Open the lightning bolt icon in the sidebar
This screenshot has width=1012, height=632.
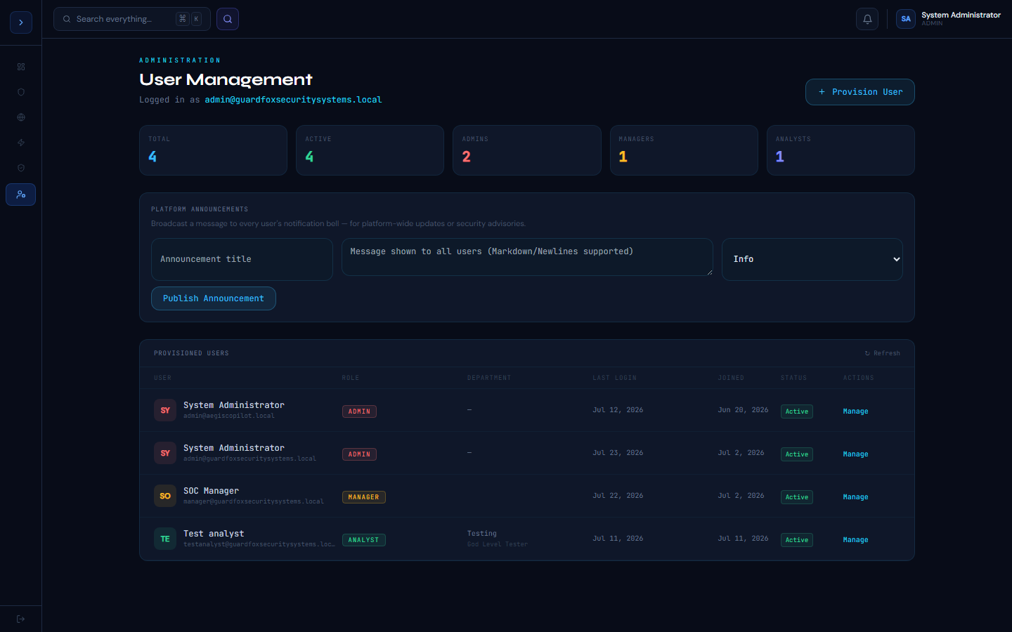(x=21, y=143)
